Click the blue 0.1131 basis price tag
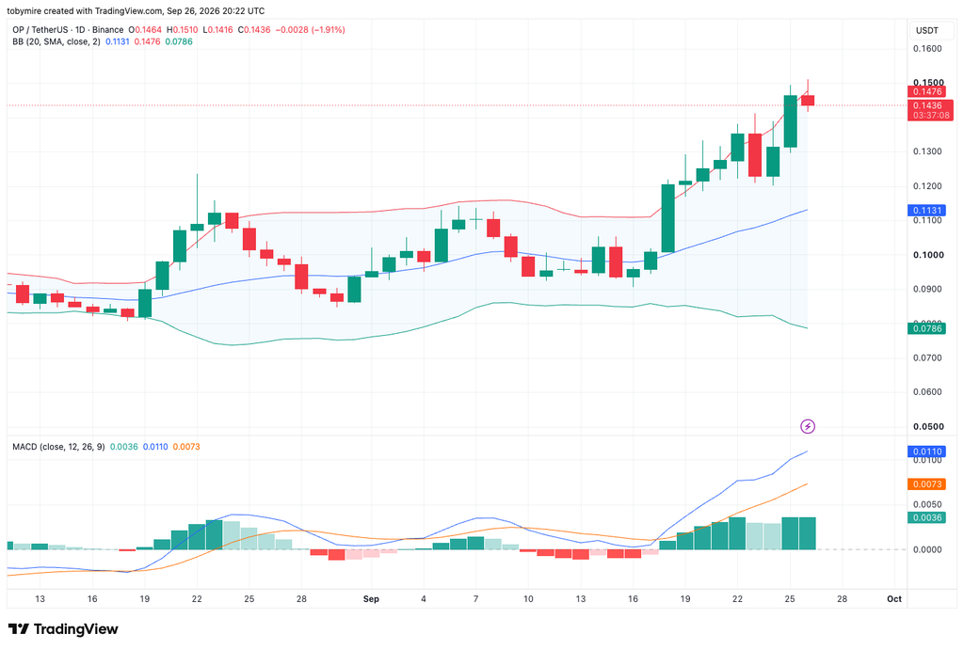Viewport: 964px width, 650px height. pyautogui.click(x=926, y=210)
